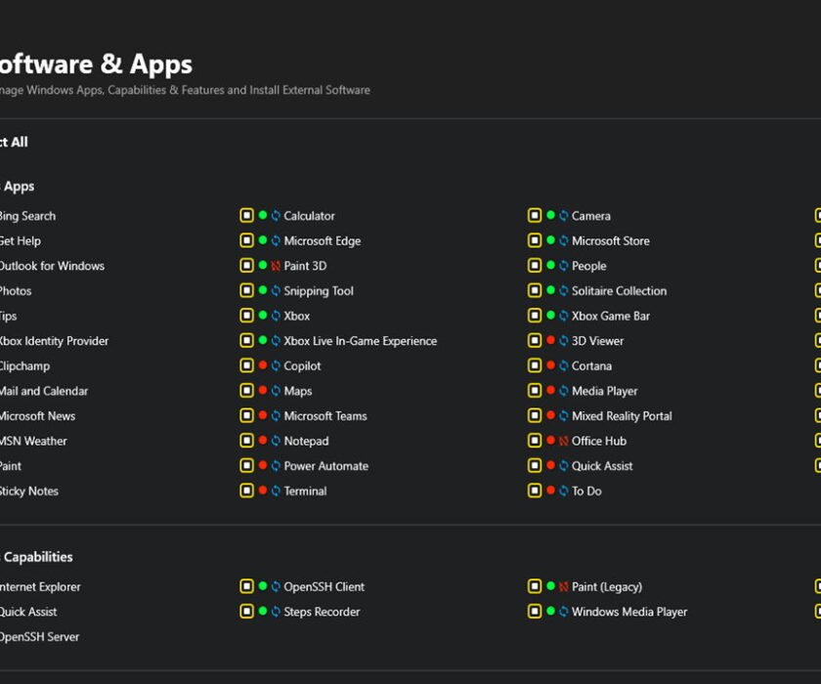Tick the Quick Assist checkbox beside To Do row

[535, 466]
